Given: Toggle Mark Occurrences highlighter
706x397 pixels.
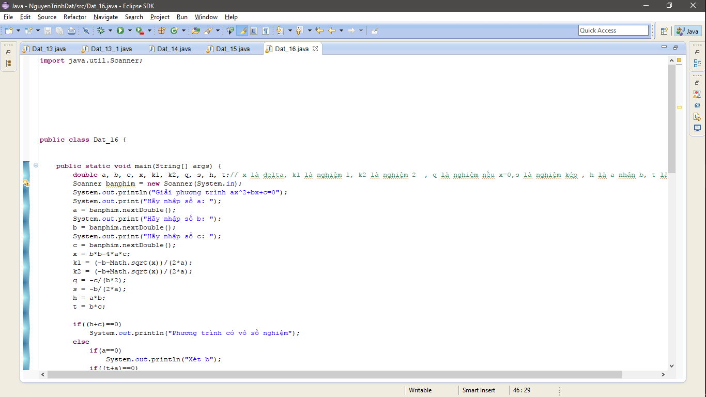Looking at the screenshot, I should coord(242,30).
